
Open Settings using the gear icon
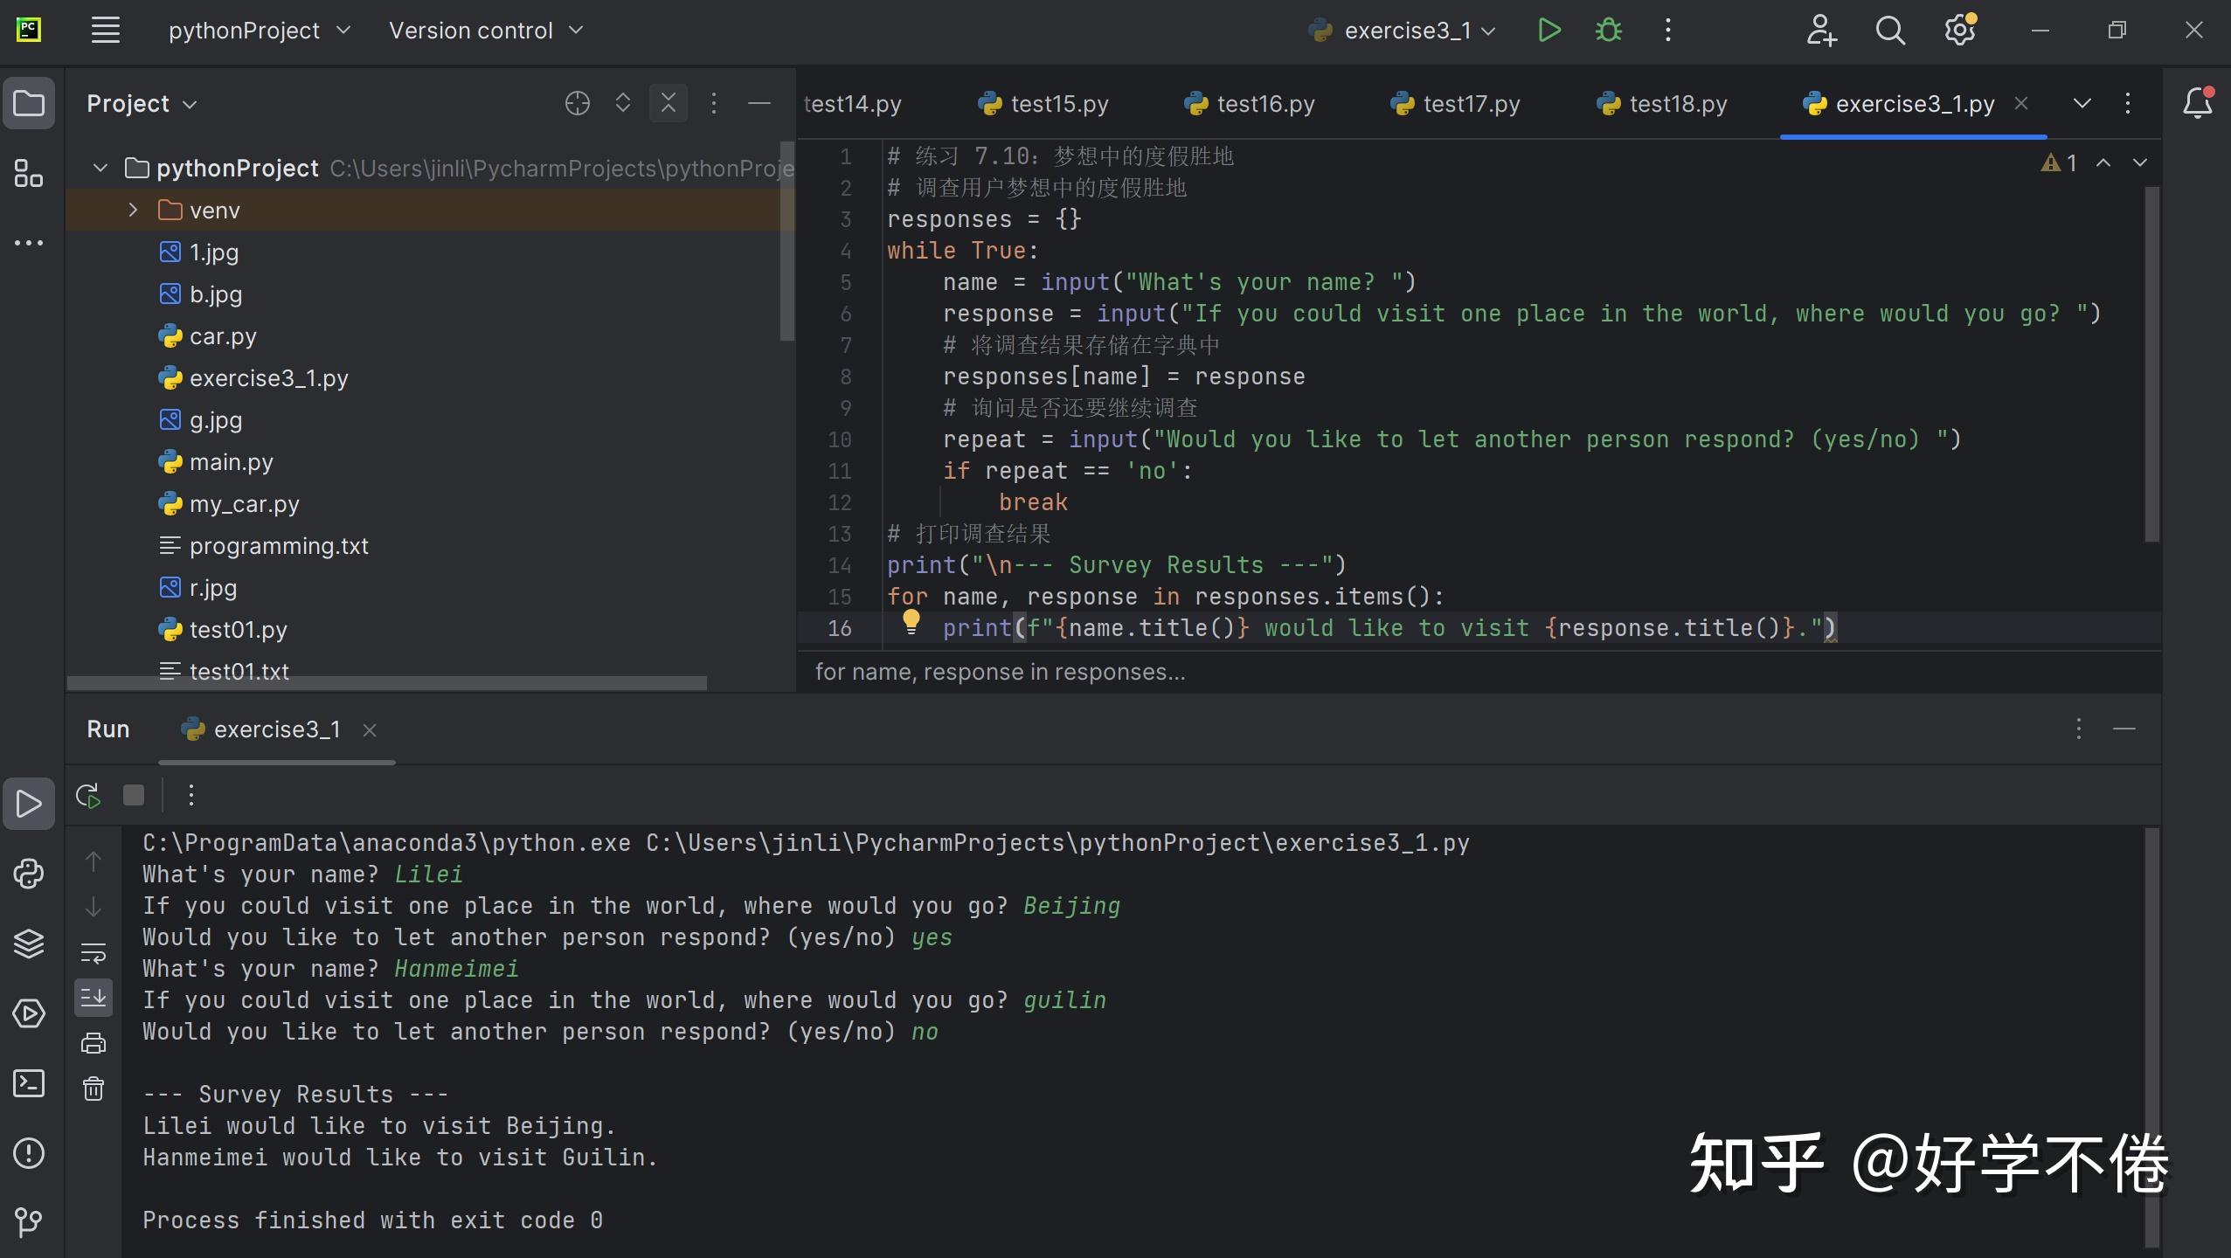click(1960, 29)
